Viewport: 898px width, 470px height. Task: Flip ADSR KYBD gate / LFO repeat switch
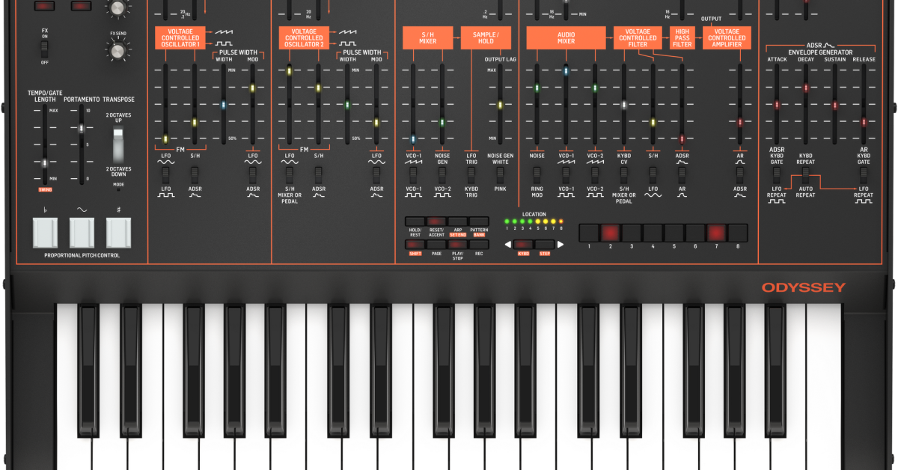777,174
